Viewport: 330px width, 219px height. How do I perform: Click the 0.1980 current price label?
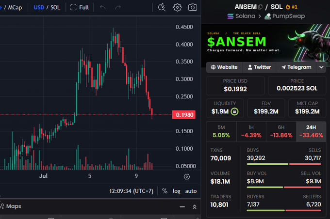[x=184, y=115]
